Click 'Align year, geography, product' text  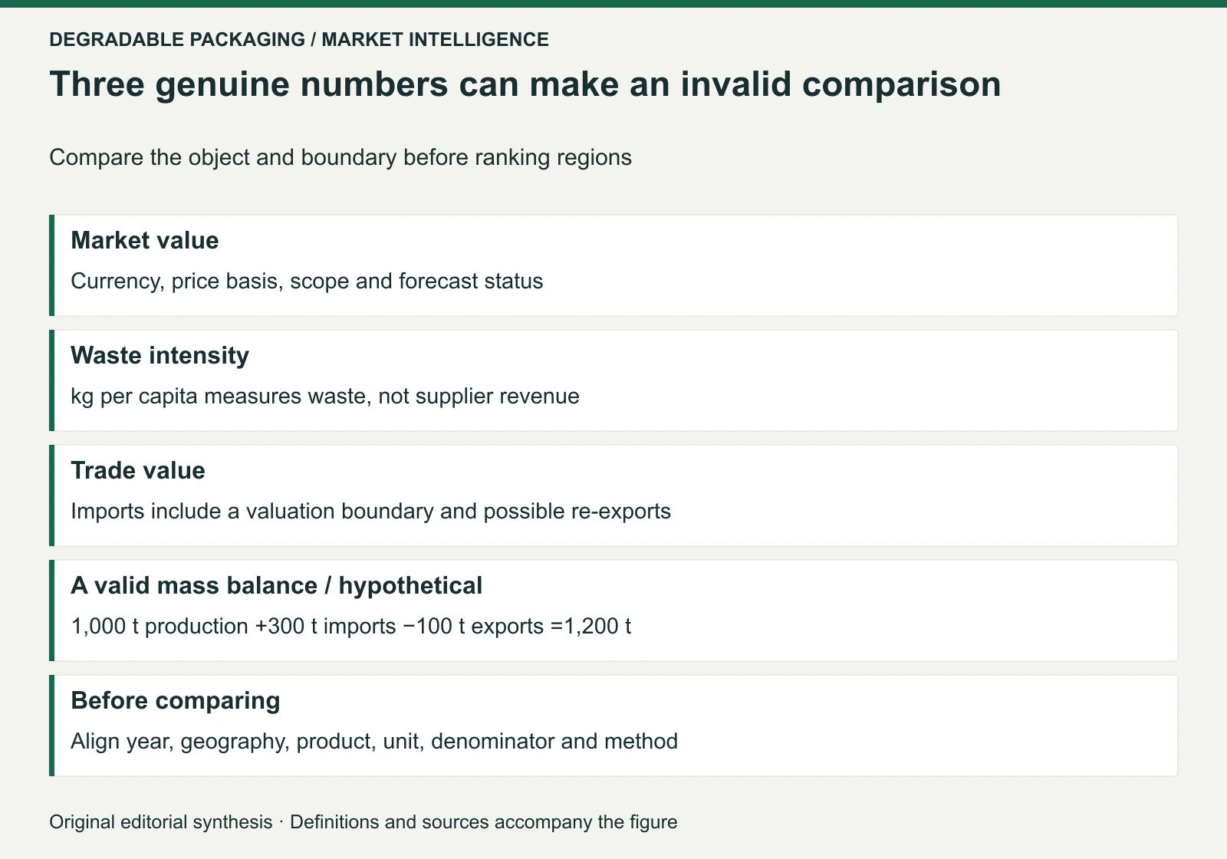coord(374,742)
